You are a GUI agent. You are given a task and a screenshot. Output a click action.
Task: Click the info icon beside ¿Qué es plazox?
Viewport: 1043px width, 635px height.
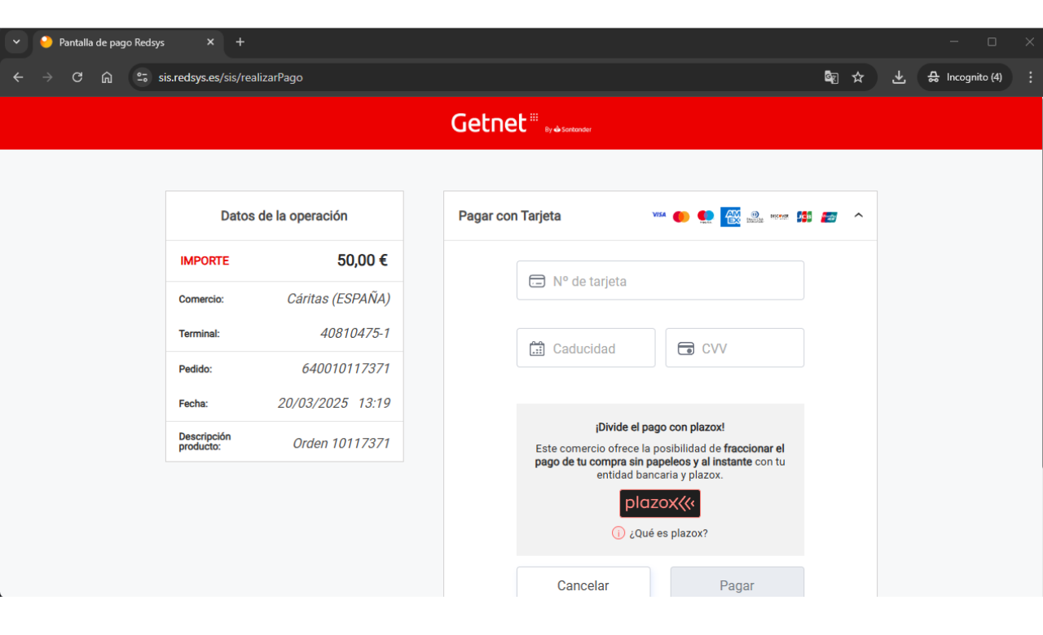(x=618, y=533)
